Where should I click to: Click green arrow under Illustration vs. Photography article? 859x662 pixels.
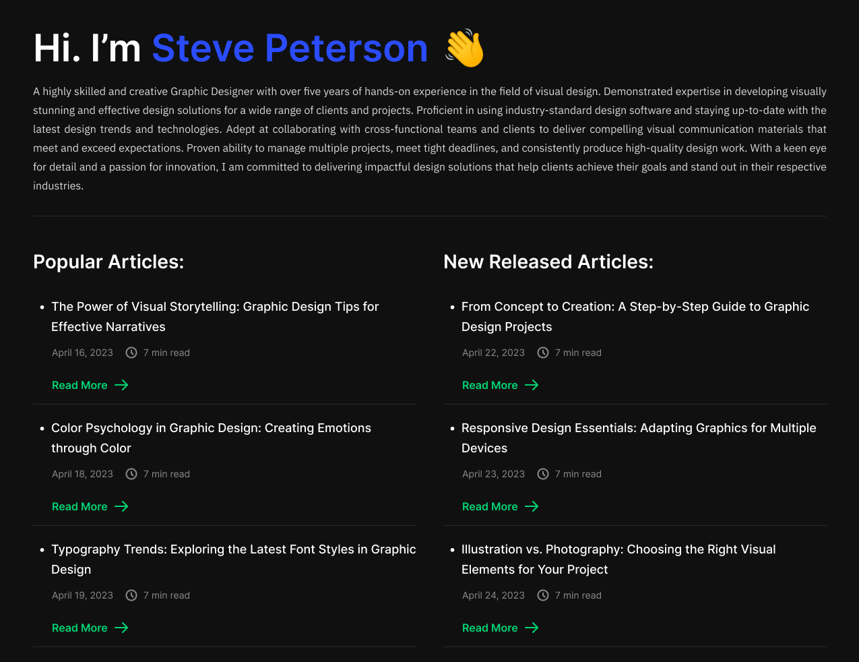(532, 628)
